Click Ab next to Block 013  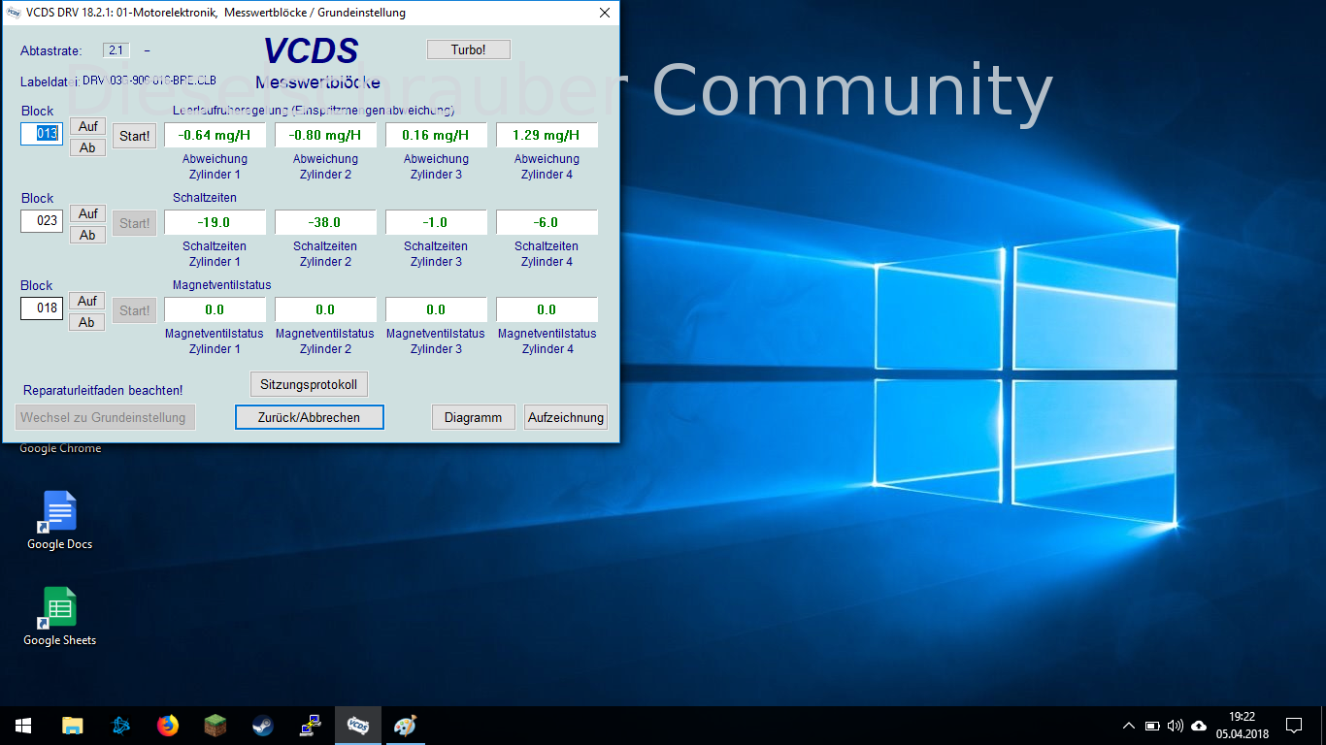pyautogui.click(x=87, y=147)
